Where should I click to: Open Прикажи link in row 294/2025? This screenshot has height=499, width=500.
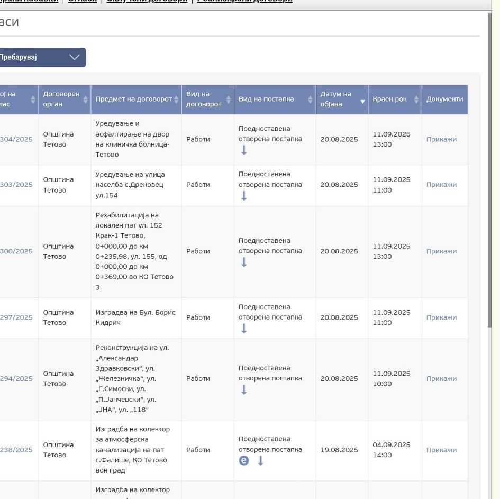click(x=441, y=379)
